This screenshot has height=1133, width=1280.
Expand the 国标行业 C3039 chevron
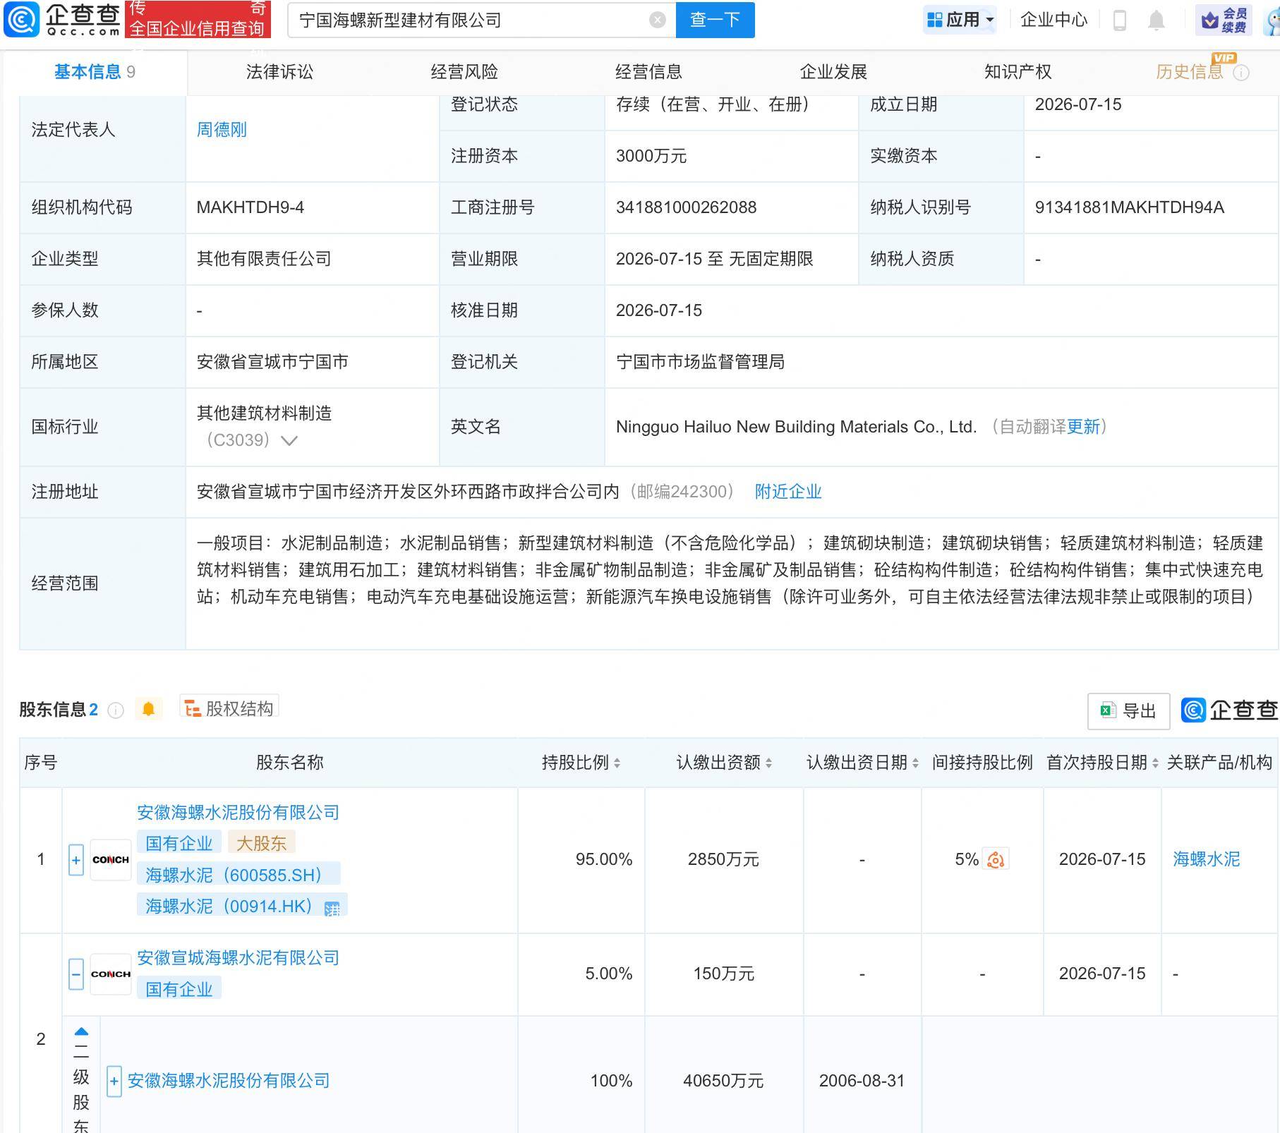(289, 441)
